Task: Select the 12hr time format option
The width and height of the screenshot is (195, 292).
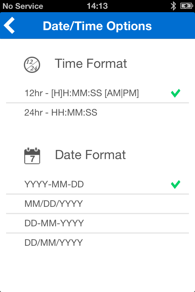Action: 82,93
